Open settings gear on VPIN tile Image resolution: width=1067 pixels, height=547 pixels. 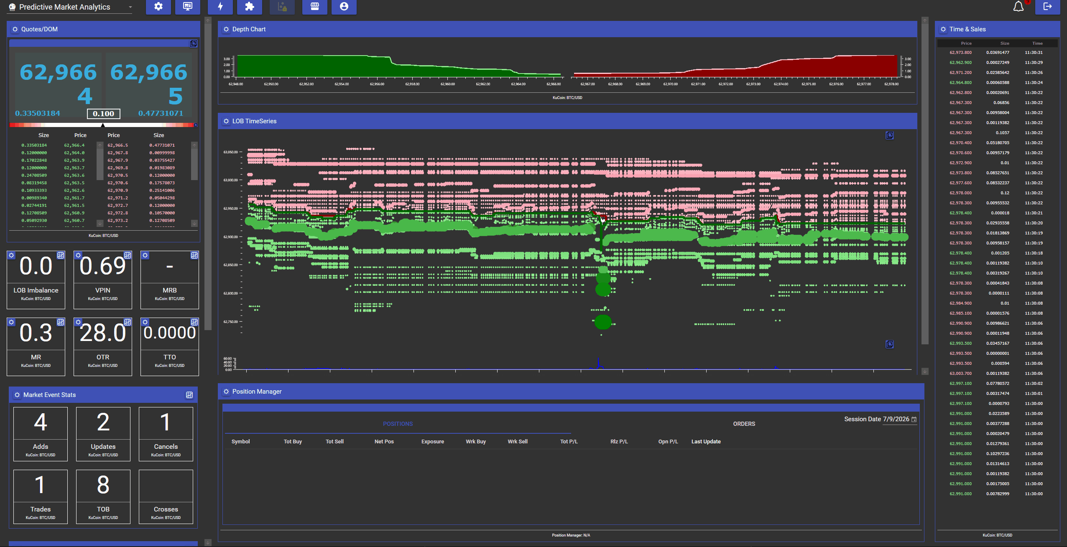(x=78, y=255)
